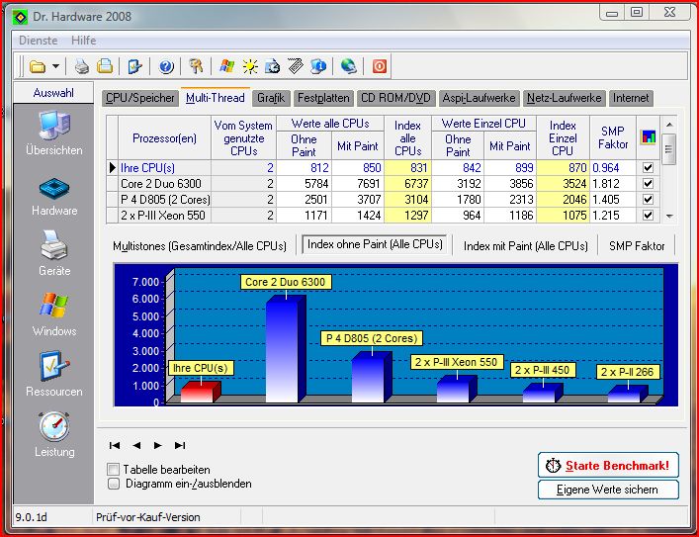Click the SMP Faktor column header
This screenshot has height=537, width=699.
(x=613, y=137)
